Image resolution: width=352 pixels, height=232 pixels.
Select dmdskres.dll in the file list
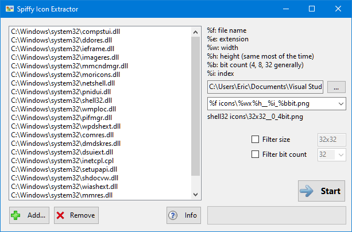tap(66, 144)
